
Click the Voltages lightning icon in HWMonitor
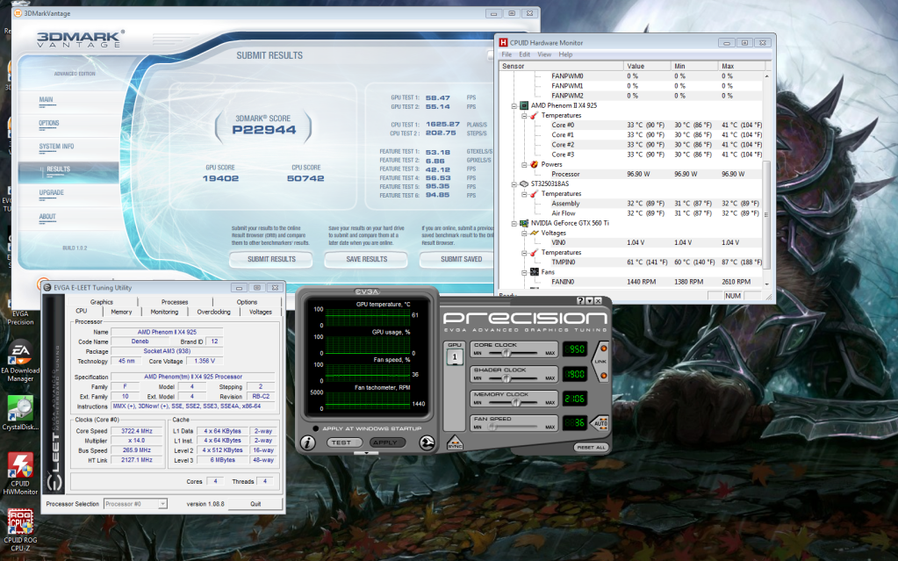(534, 233)
